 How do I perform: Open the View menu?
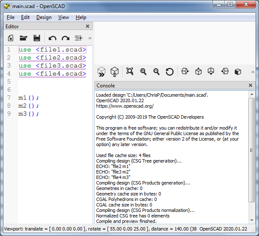(x=63, y=17)
